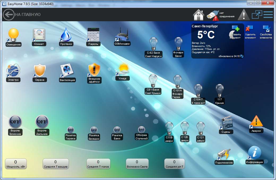Go back with НА ГЛАВНУЮ arrow
The image size is (276, 180).
(8, 15)
